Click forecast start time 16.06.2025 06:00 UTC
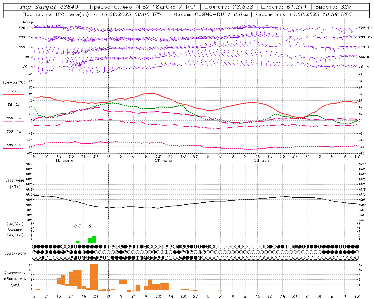374x299 pixels. coord(132,14)
